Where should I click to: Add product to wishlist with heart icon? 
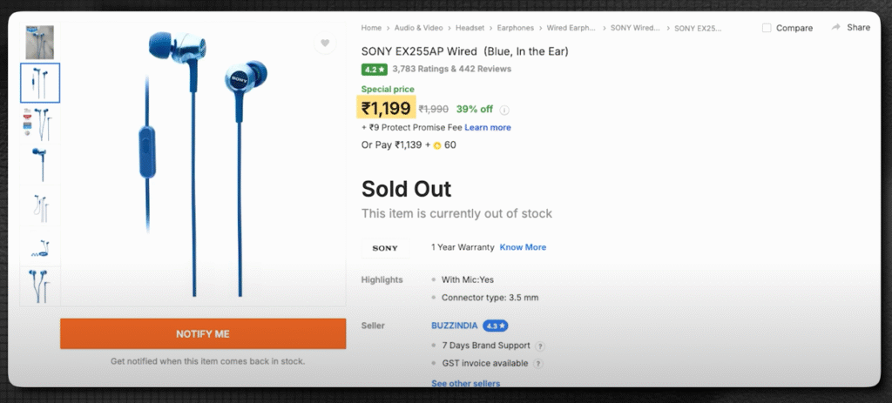pos(325,43)
